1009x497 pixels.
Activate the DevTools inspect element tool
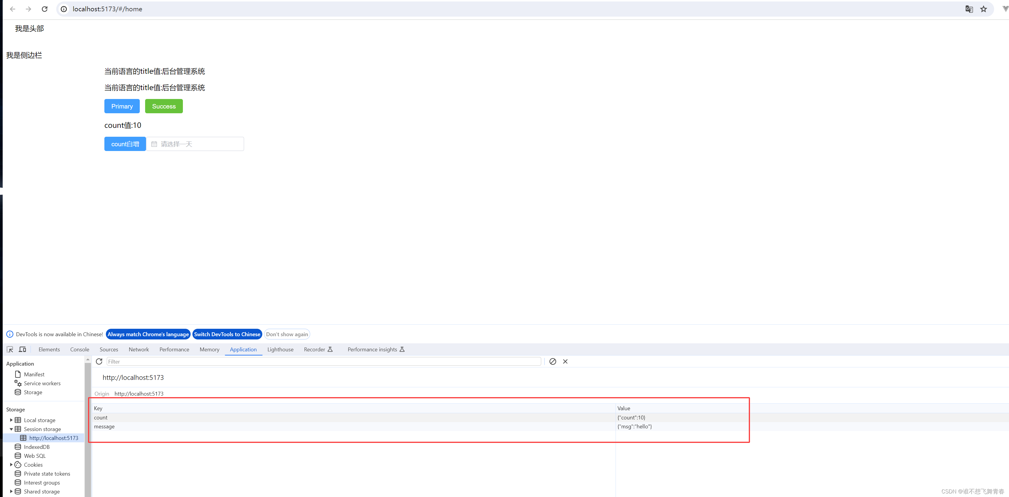10,349
